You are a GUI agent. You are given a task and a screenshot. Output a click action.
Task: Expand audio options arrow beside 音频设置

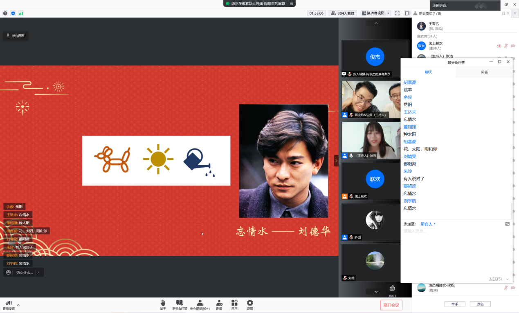(x=18, y=305)
